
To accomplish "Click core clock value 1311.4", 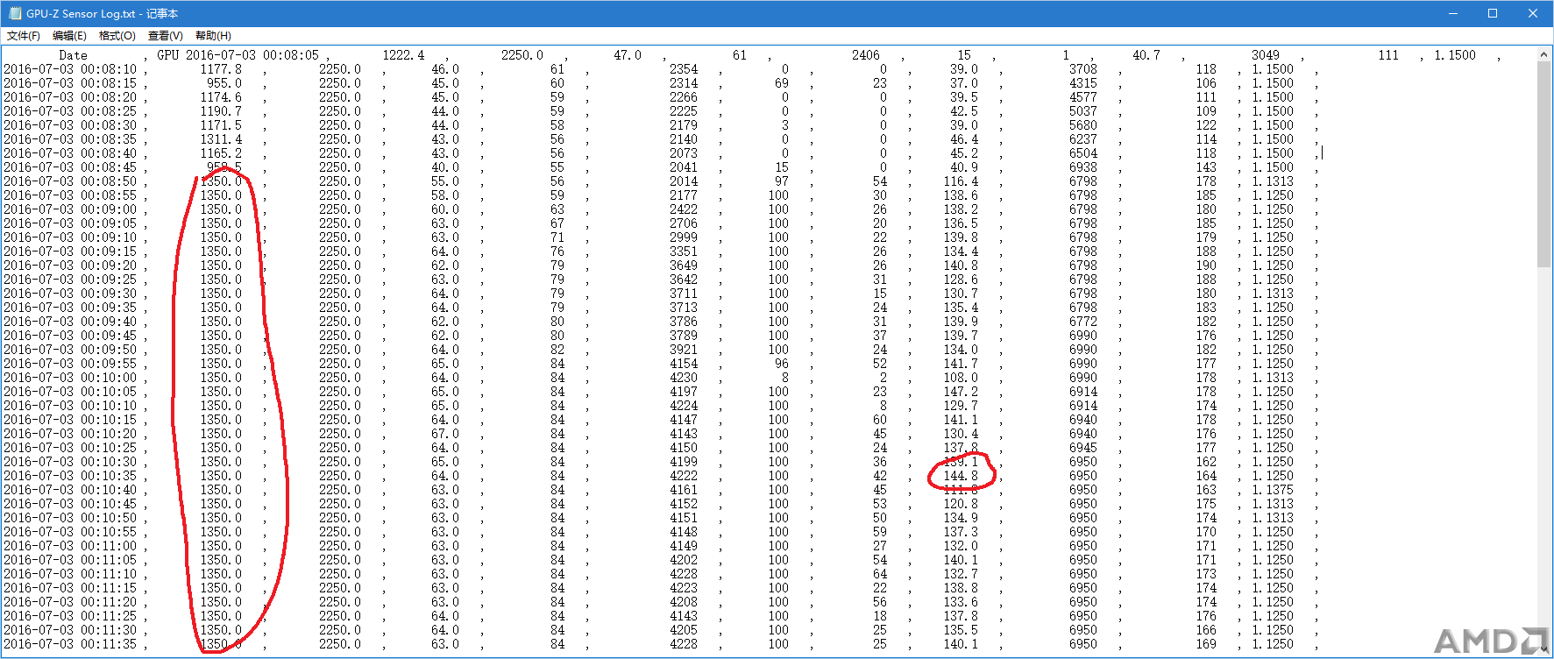I will point(221,139).
